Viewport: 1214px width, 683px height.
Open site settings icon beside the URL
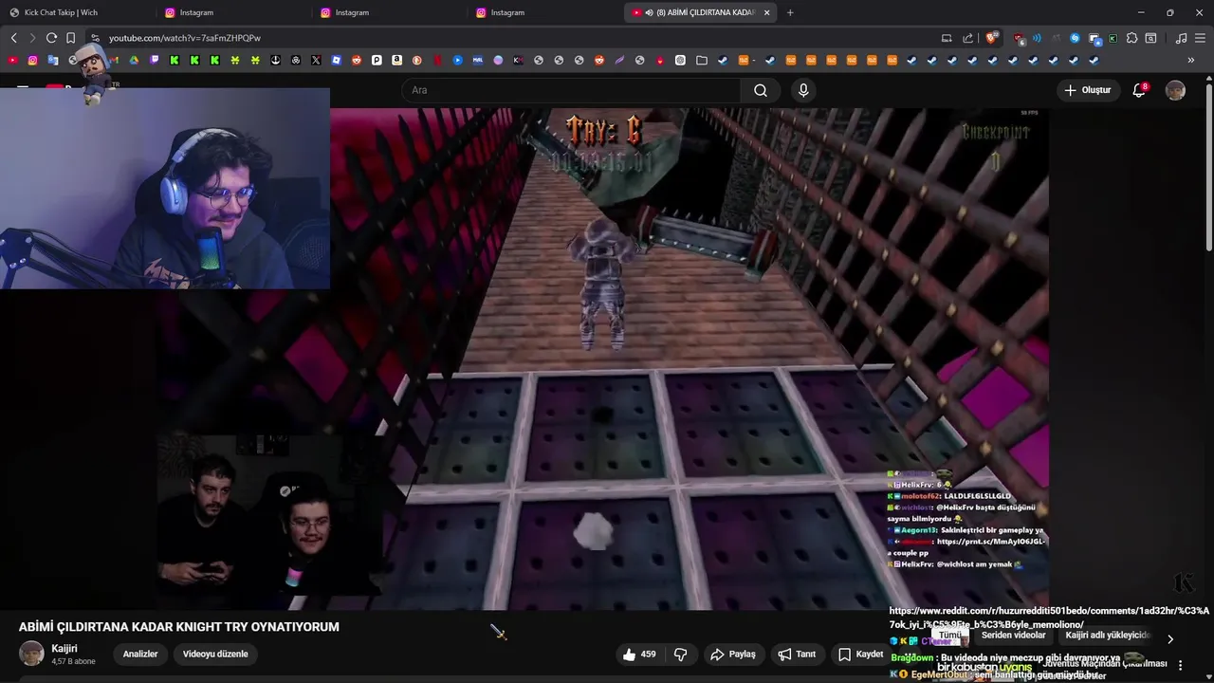(x=95, y=38)
